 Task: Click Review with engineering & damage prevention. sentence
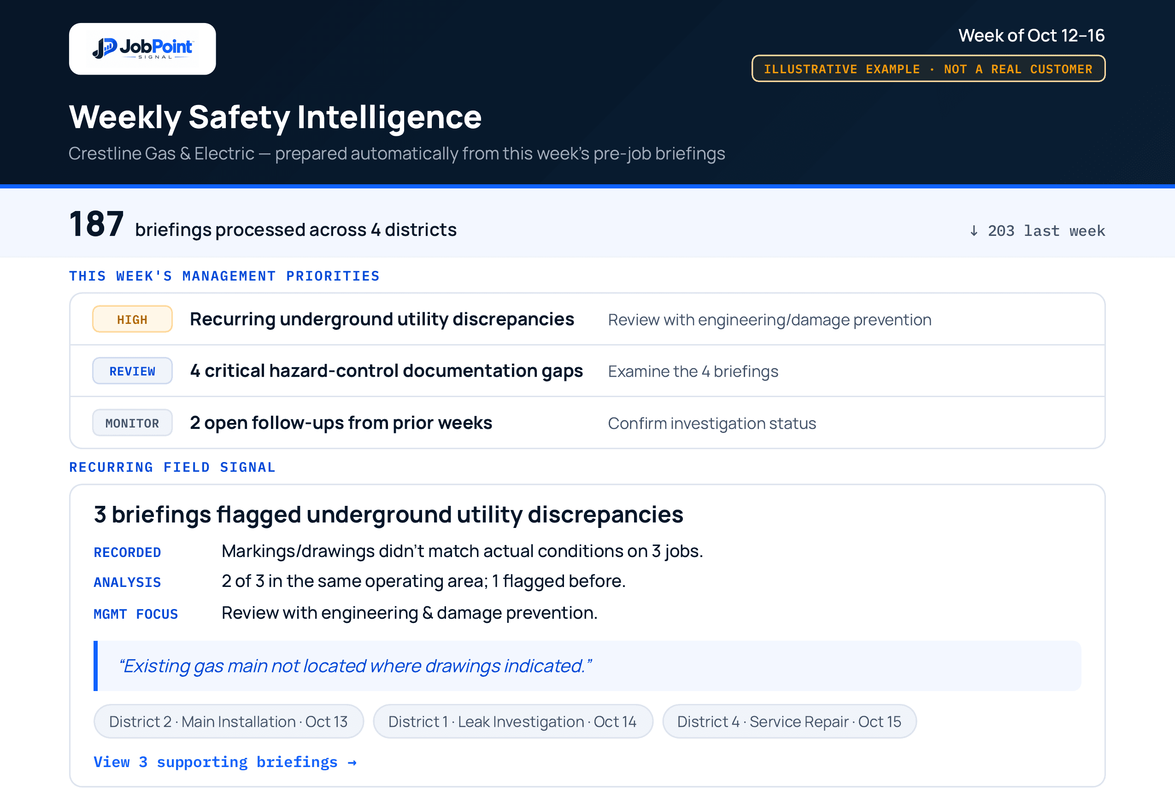pyautogui.click(x=410, y=613)
